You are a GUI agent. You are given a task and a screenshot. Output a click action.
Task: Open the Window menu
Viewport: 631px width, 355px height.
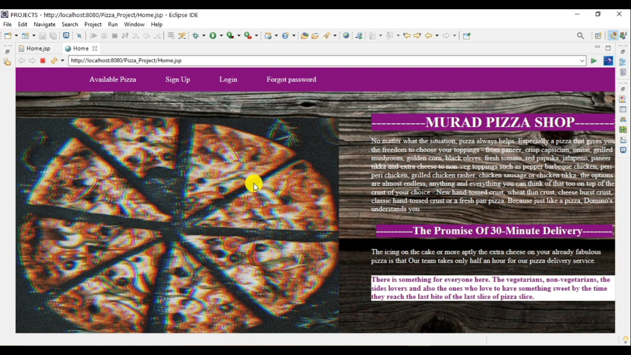pos(134,24)
